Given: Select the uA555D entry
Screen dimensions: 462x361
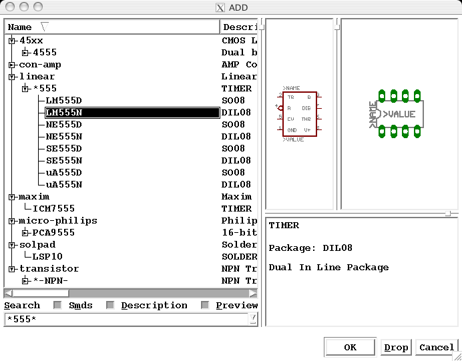Looking at the screenshot, I should click(x=63, y=173).
